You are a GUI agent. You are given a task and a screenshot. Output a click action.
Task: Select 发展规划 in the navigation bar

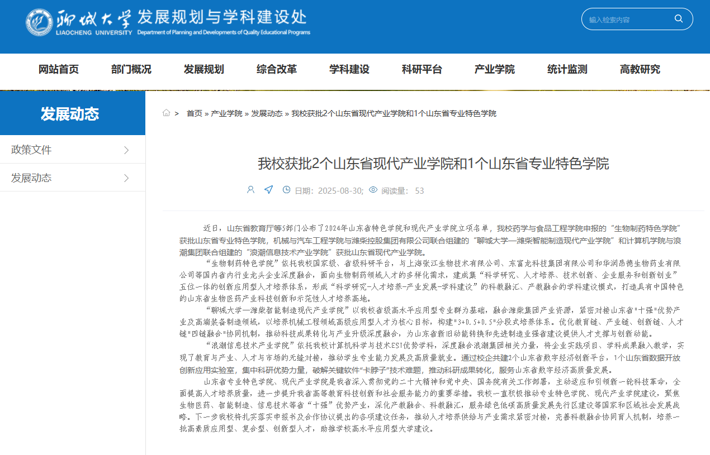[204, 70]
